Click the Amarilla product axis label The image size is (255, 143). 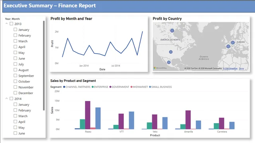pyautogui.click(x=188, y=131)
